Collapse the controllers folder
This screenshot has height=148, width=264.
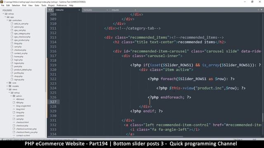(x=7, y=20)
